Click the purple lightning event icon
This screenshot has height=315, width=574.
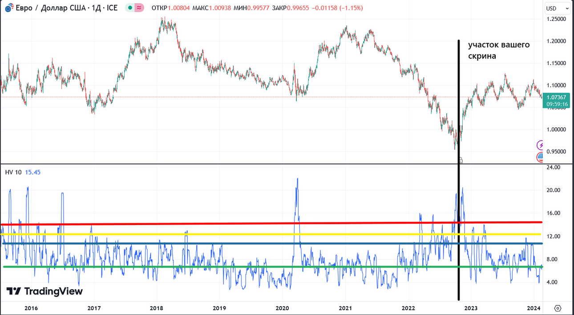[x=541, y=145]
